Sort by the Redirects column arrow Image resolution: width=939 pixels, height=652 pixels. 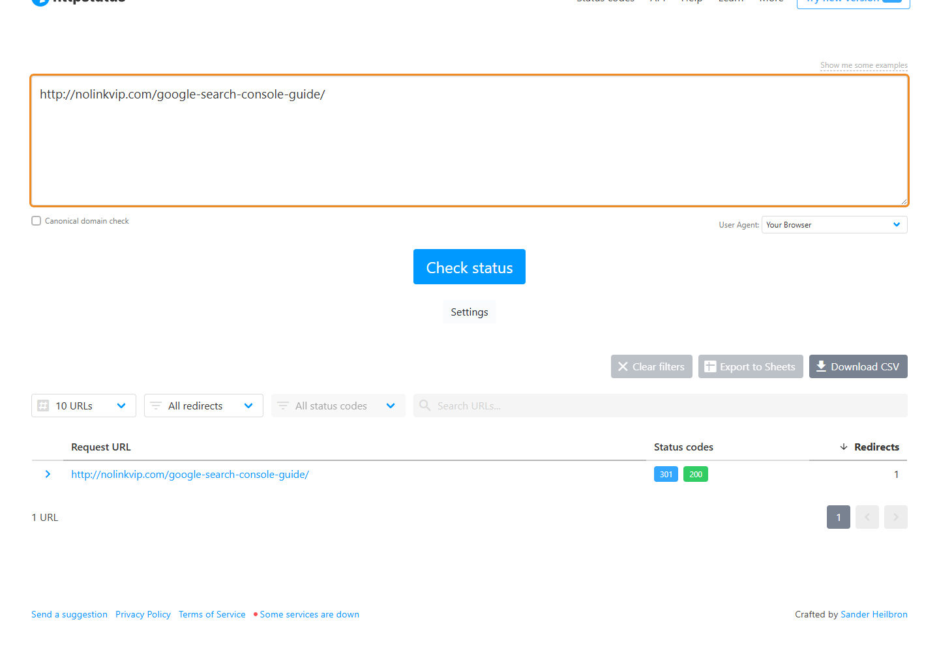(844, 447)
